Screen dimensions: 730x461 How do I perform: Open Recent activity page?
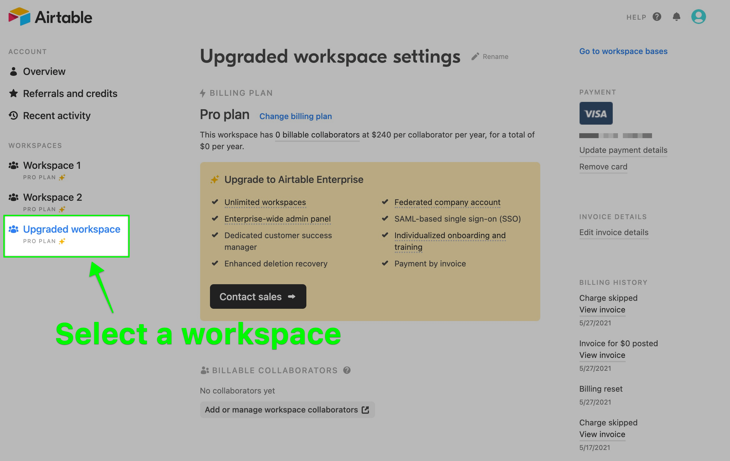tap(57, 115)
